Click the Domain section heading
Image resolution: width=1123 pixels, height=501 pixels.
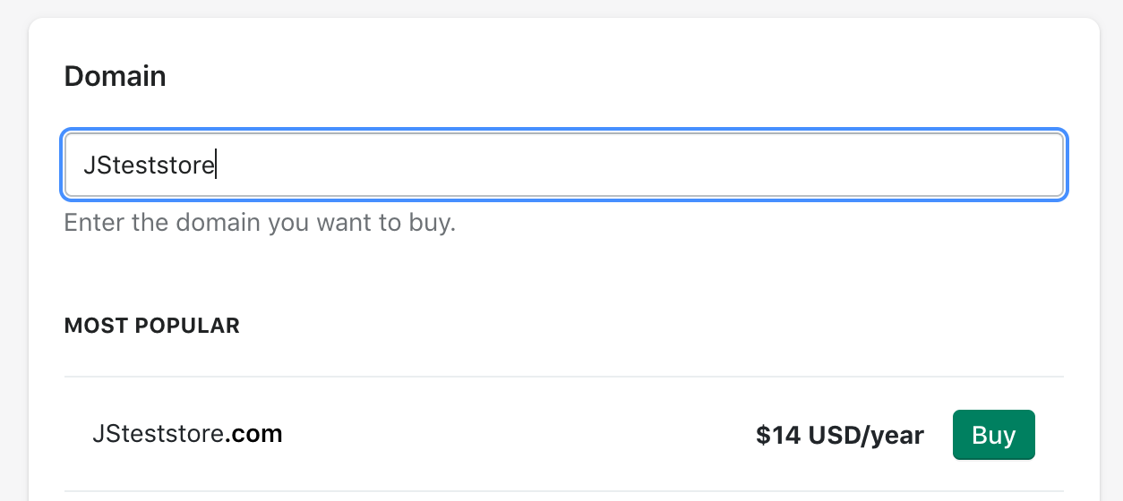(x=115, y=76)
